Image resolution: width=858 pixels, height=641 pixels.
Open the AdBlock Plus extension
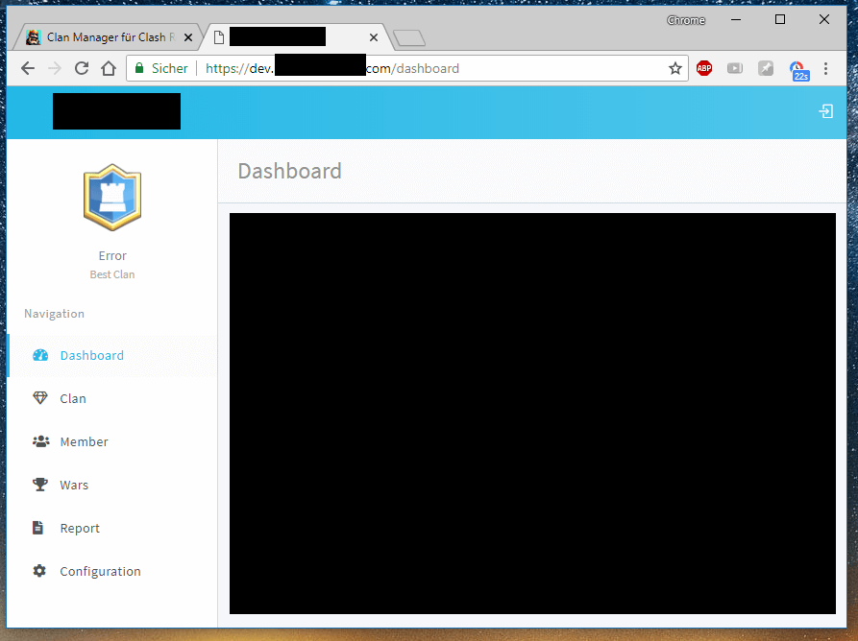[x=704, y=68]
